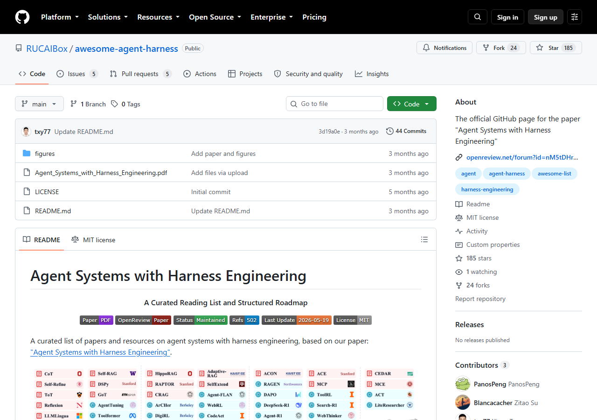The image size is (597, 420).
Task: Open the Insights tab
Action: click(x=372, y=74)
